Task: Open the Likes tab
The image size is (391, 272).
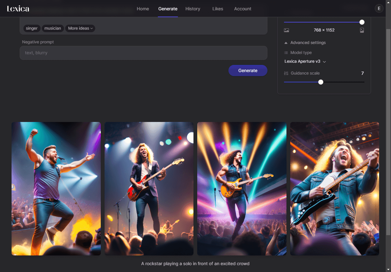Action: pyautogui.click(x=218, y=9)
